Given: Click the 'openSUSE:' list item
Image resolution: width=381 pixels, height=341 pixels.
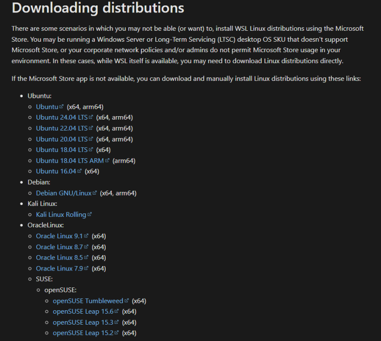Looking at the screenshot, I should click(60, 290).
